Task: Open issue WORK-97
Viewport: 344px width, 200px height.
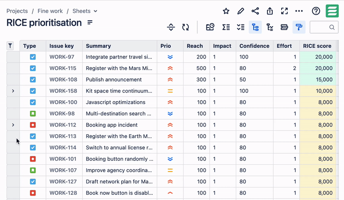Action: (x=62, y=57)
